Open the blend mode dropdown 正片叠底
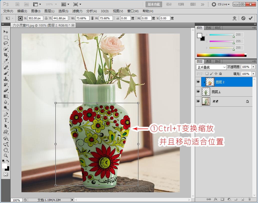Image resolution: width=258 pixels, height=203 pixels. pos(211,67)
